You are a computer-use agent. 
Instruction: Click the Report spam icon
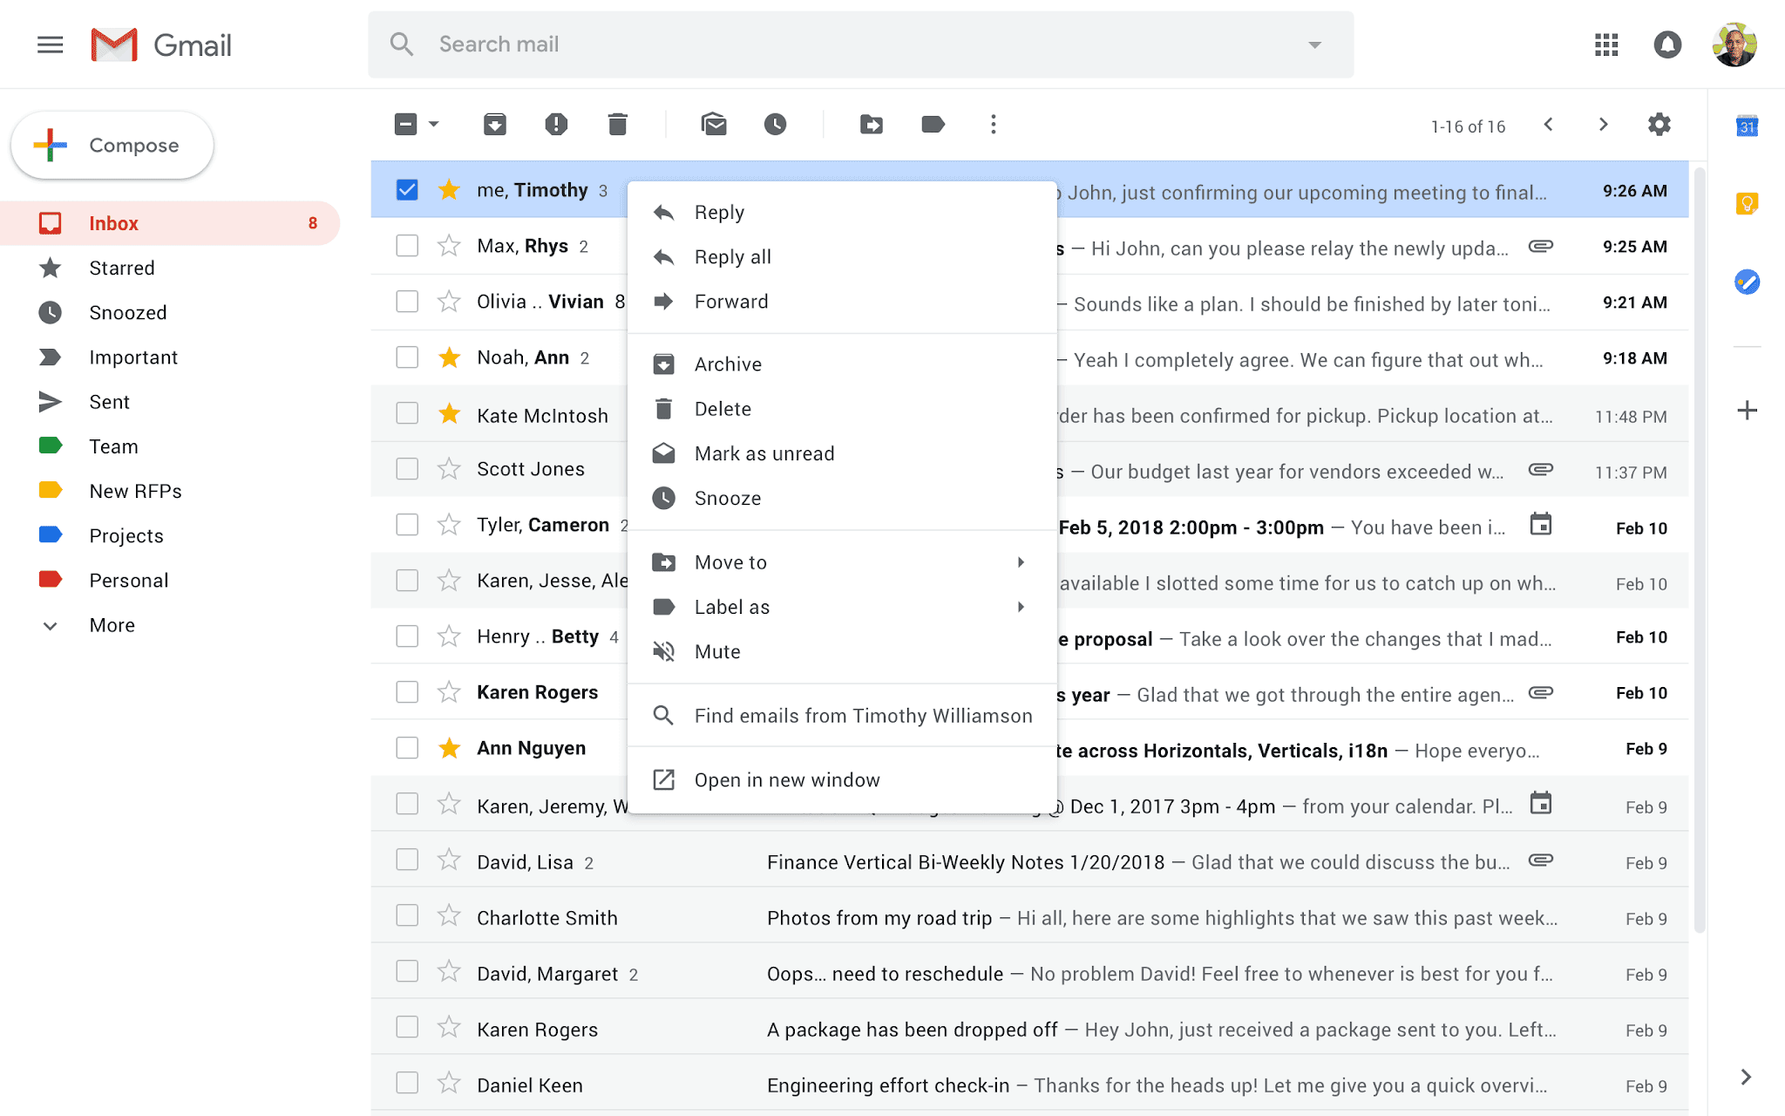click(555, 124)
